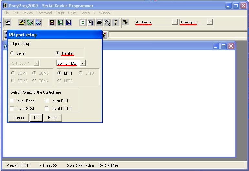This screenshot has height=171, width=249.
Task: Choose the LPT2 port radio button
Action: pos(59,81)
